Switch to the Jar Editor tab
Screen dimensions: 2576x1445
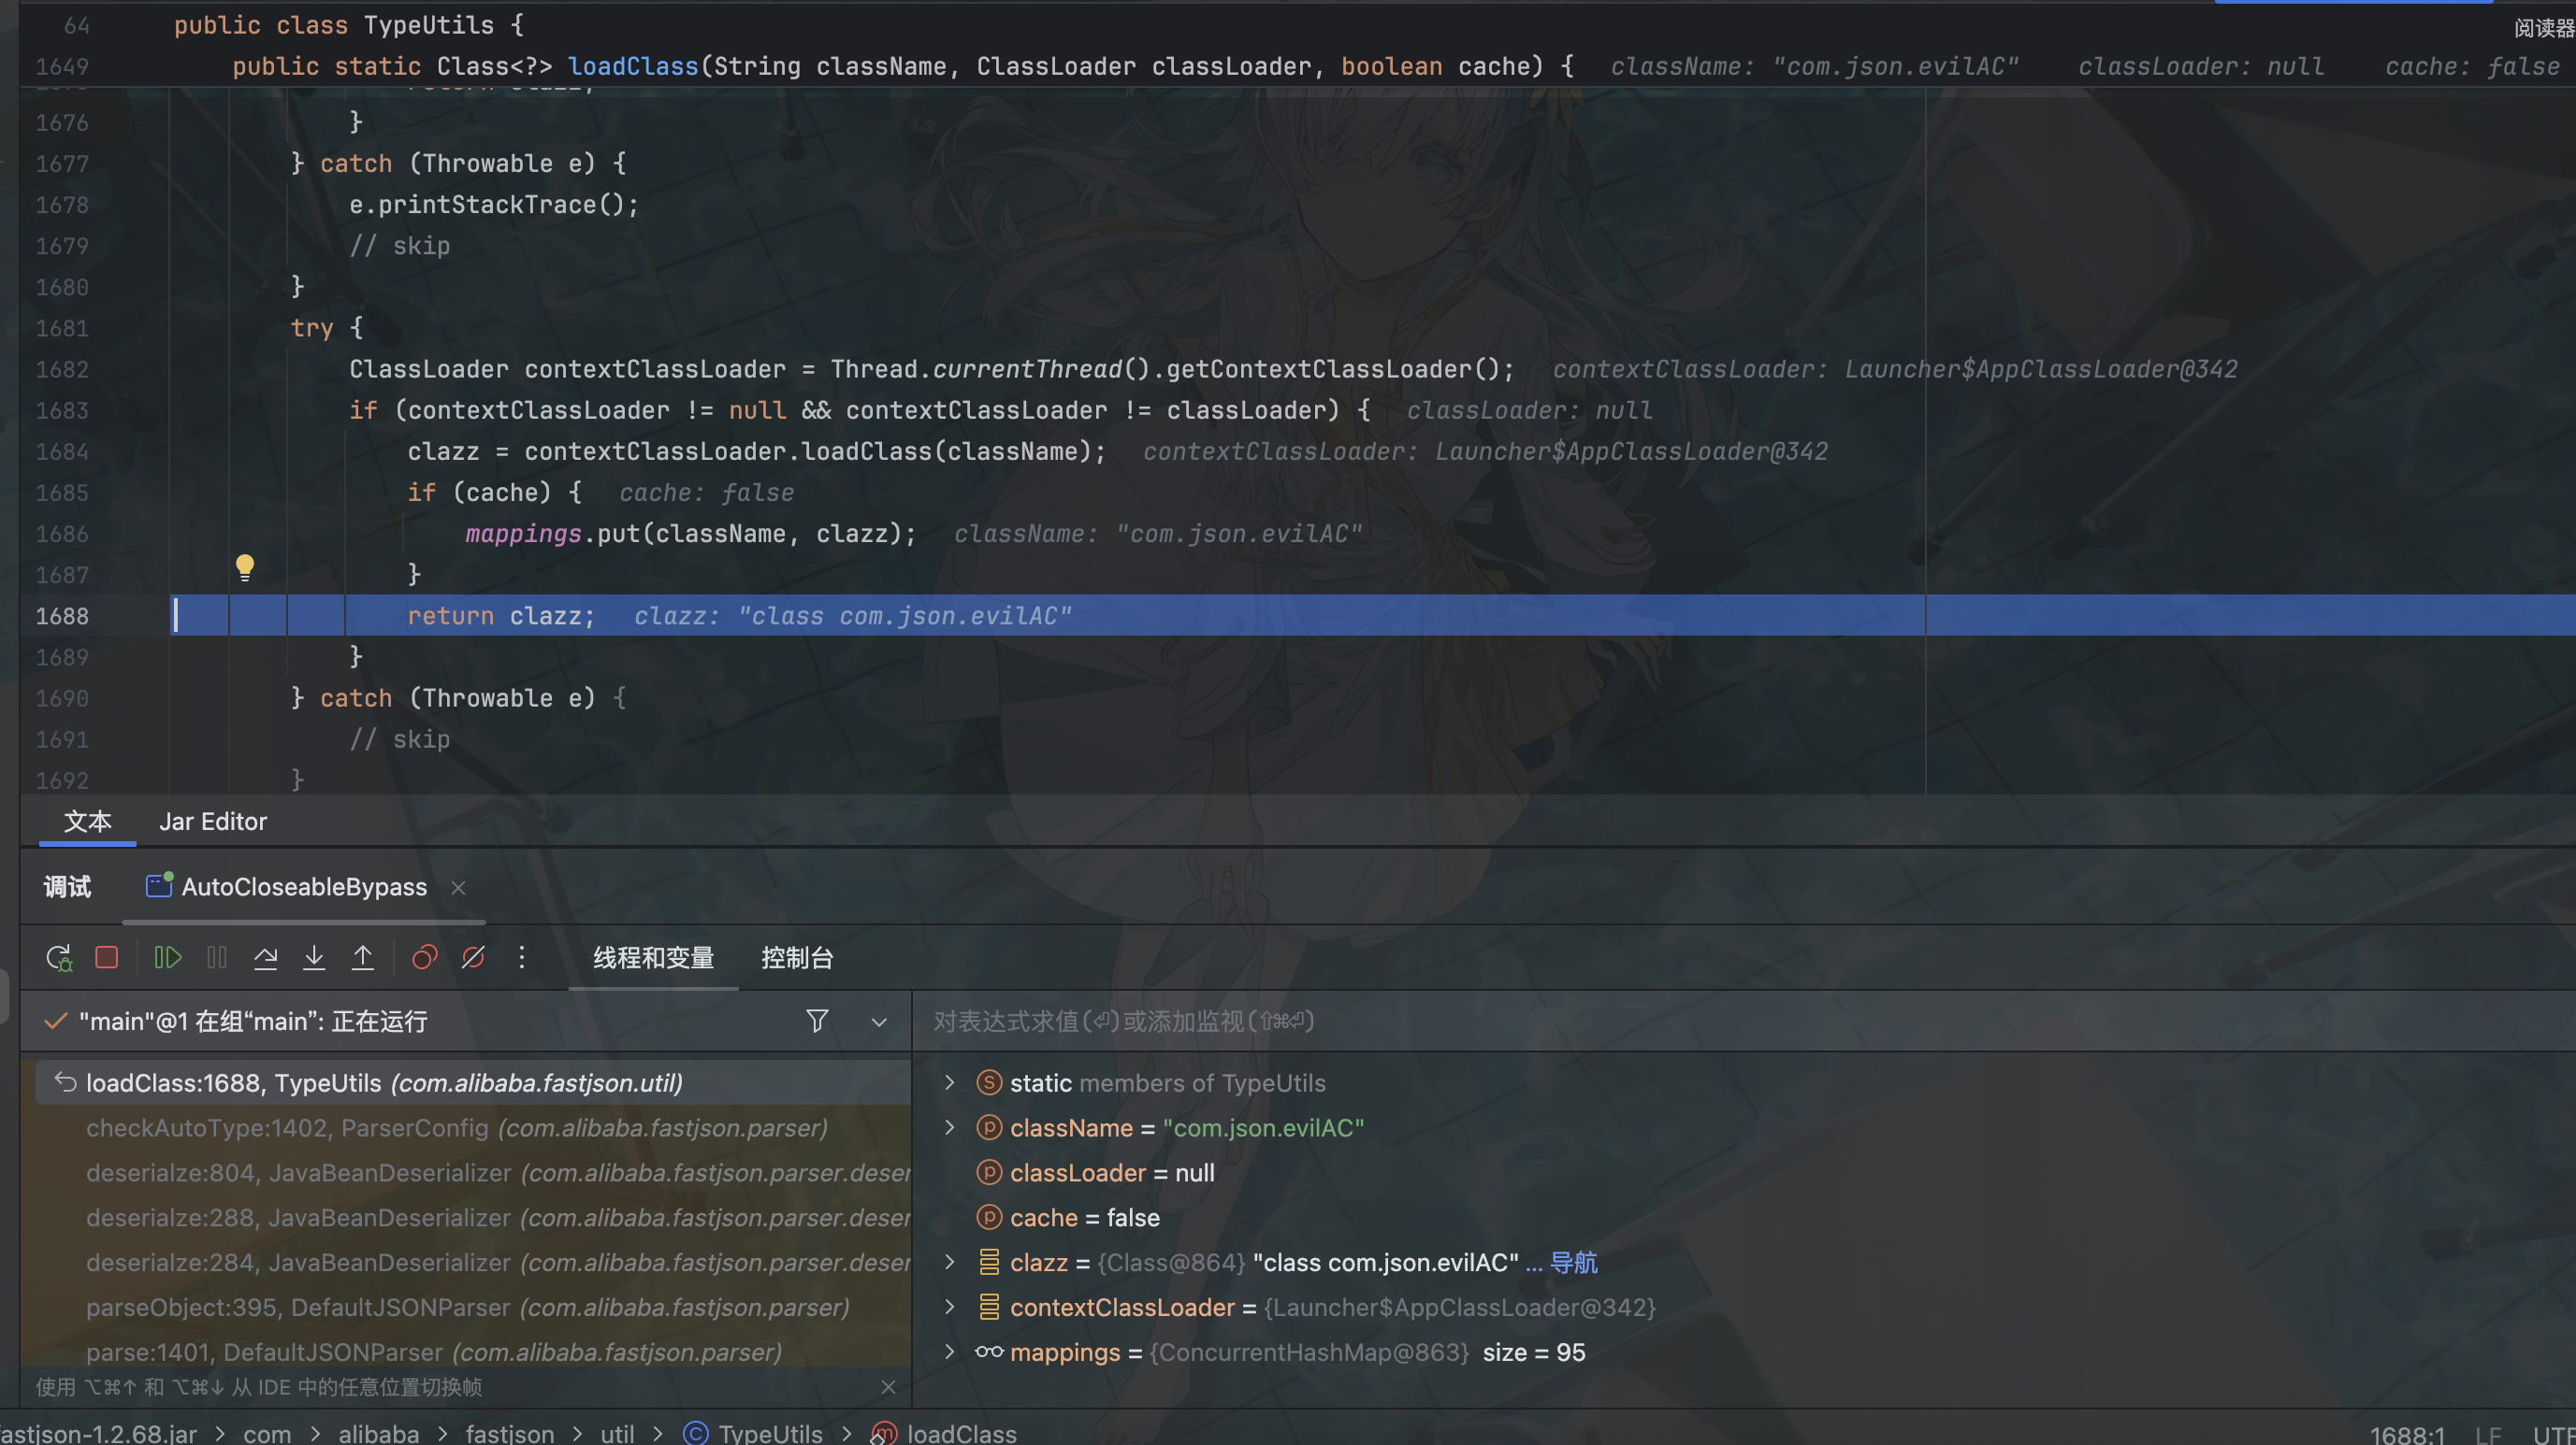pyautogui.click(x=213, y=821)
